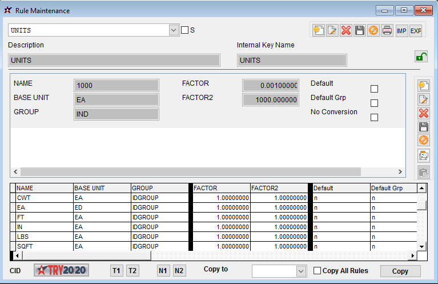Click the red X delete icon in top toolbar
This screenshot has height=284, width=438.
(x=345, y=30)
